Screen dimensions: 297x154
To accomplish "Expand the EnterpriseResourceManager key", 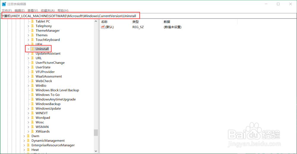I will [24, 145].
